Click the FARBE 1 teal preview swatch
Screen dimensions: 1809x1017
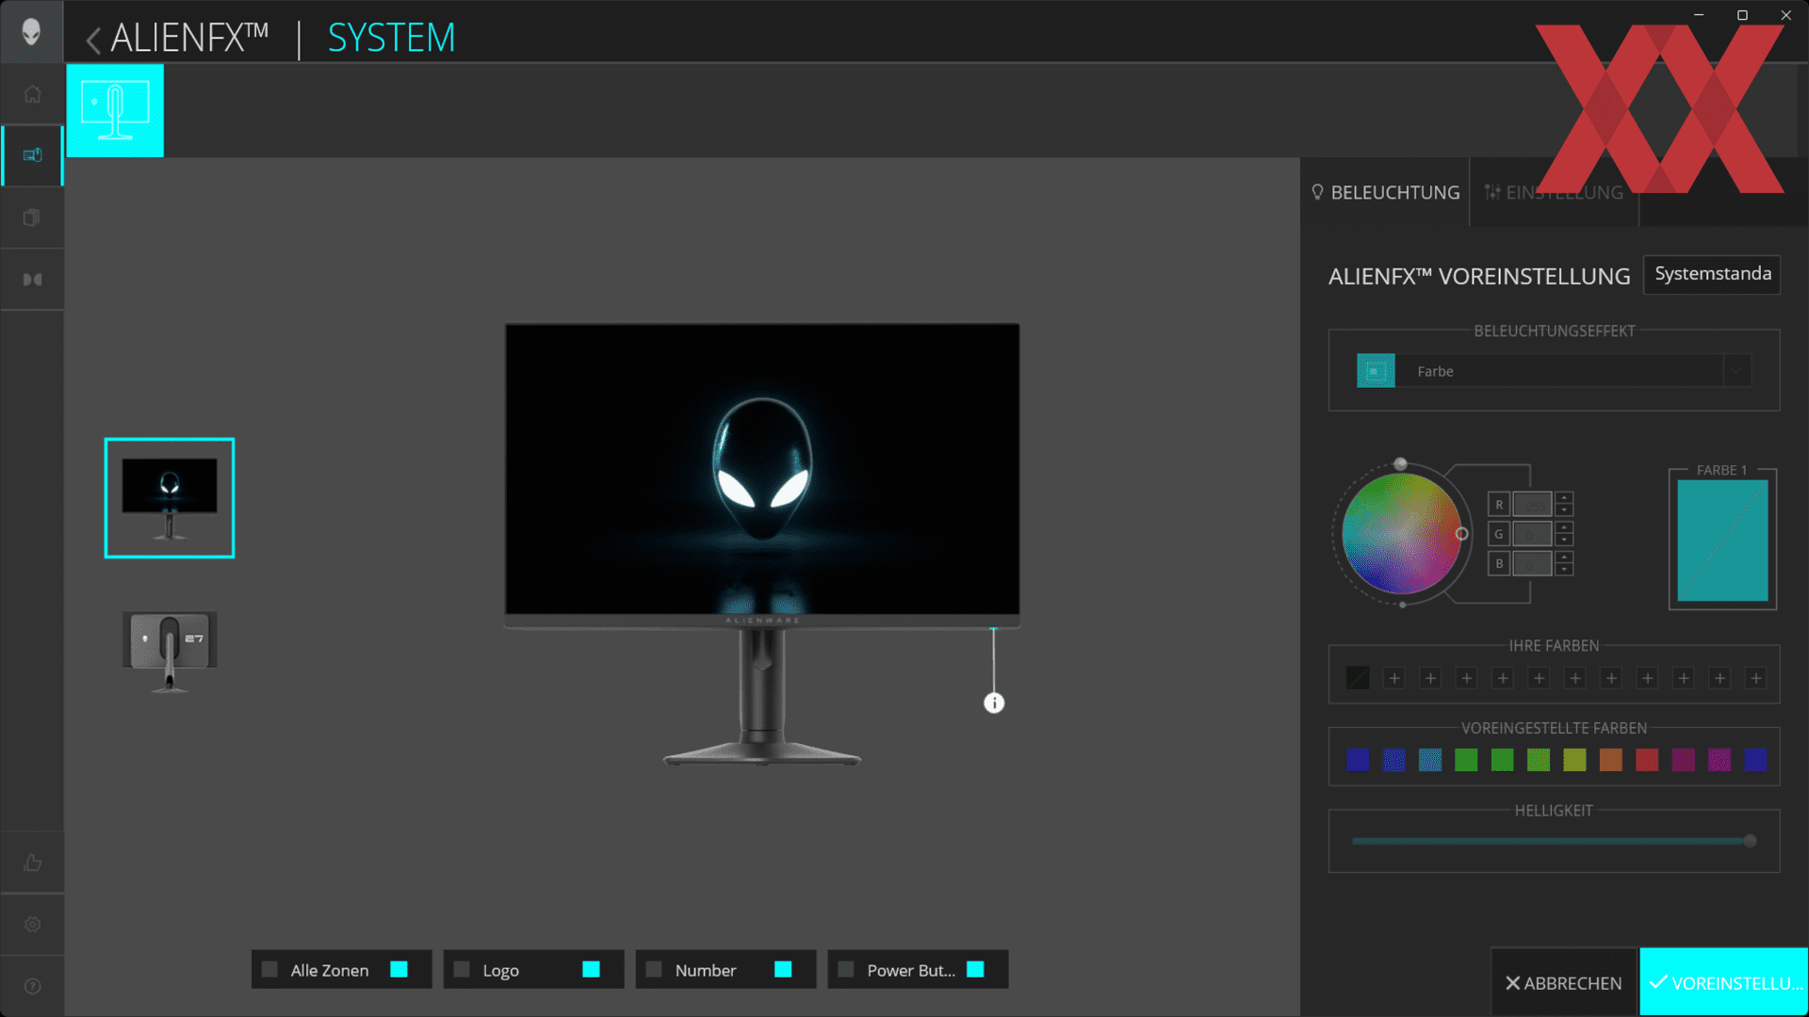click(1722, 541)
